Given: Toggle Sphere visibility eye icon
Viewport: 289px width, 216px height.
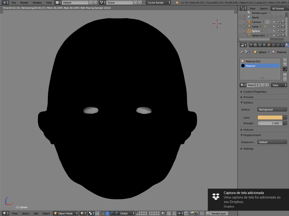Looking at the screenshot, I should point(274,31).
